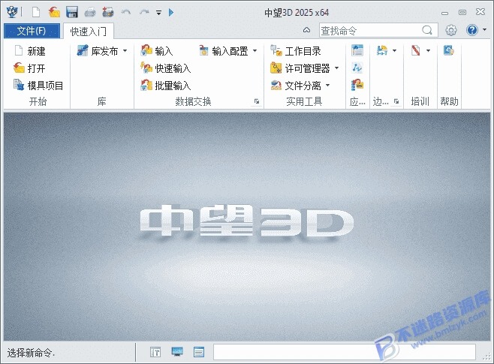Click 工作目录 working directory
This screenshot has height=364, width=494.
[x=296, y=51]
